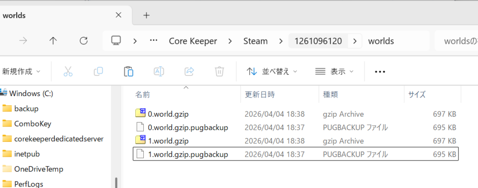Add a new tab with plus button

(146, 15)
